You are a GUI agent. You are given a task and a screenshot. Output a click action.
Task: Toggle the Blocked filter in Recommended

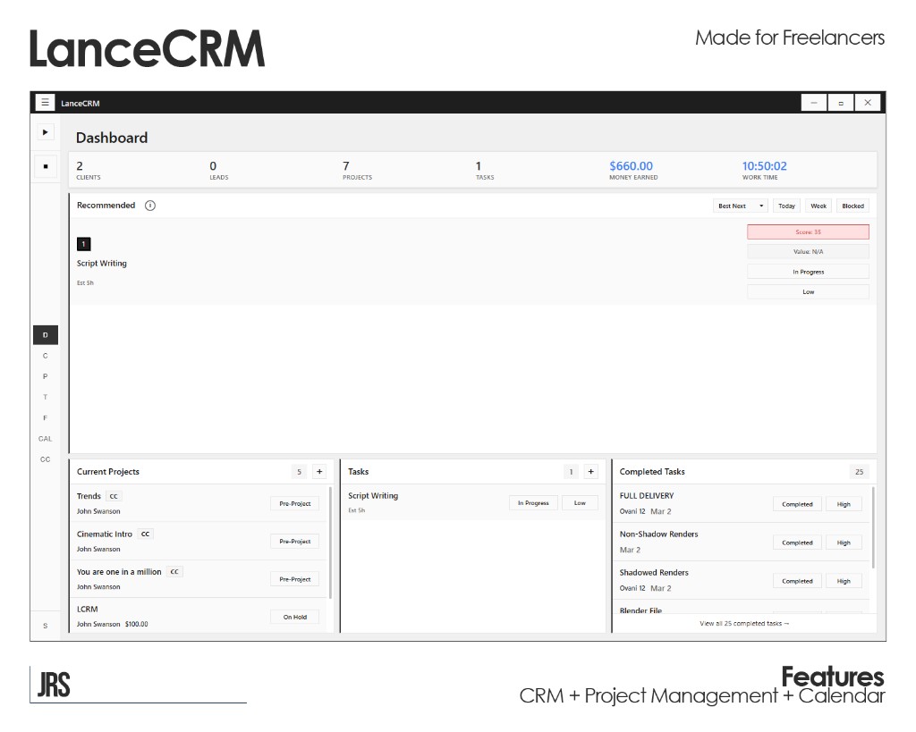click(852, 206)
